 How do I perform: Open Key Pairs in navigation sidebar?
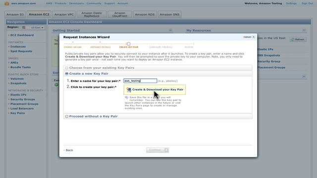coord(18,113)
